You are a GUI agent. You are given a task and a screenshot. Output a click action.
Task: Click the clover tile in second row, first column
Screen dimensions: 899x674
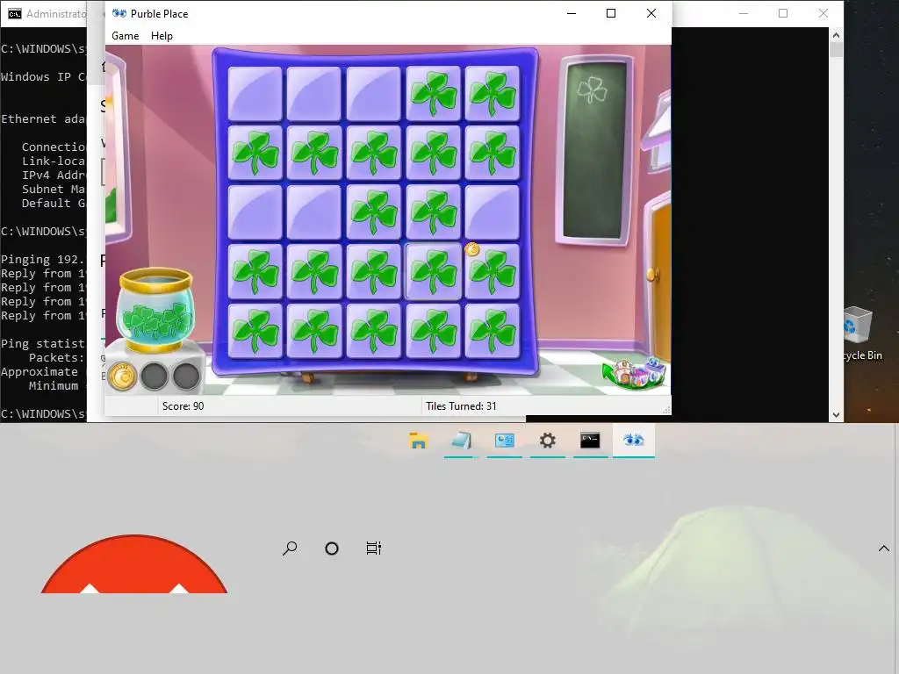255,153
